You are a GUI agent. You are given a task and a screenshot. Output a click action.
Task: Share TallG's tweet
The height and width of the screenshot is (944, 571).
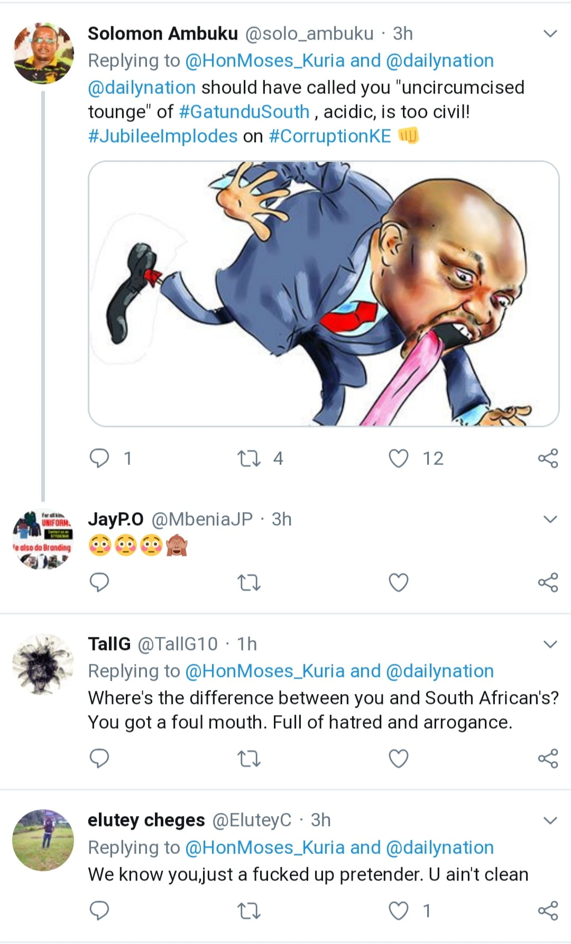(548, 759)
